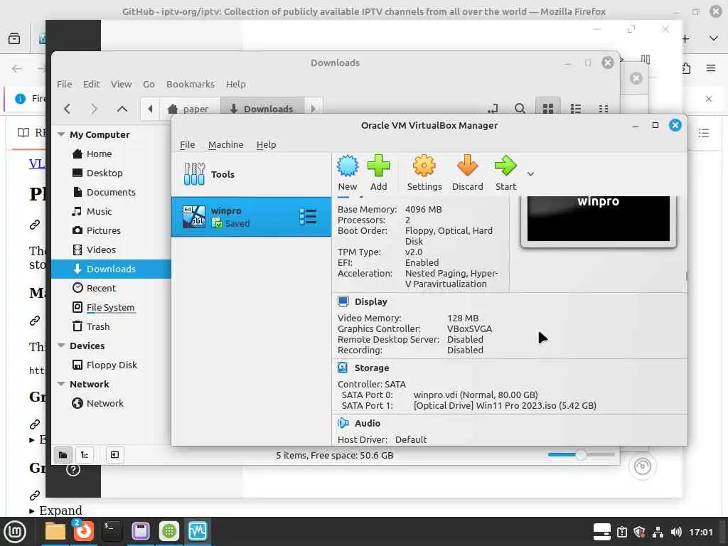This screenshot has height=546, width=728.
Task: Click the Storage section heading
Action: (x=371, y=368)
